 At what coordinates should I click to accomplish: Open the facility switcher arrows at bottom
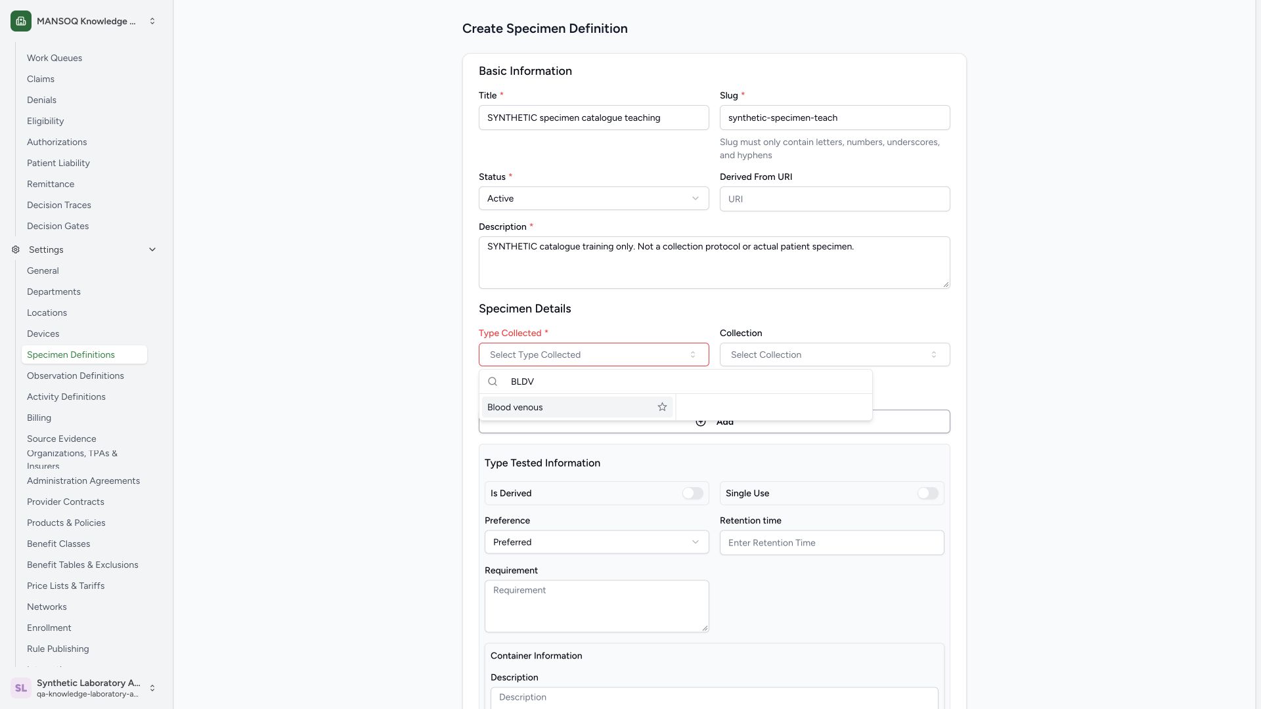tap(152, 688)
